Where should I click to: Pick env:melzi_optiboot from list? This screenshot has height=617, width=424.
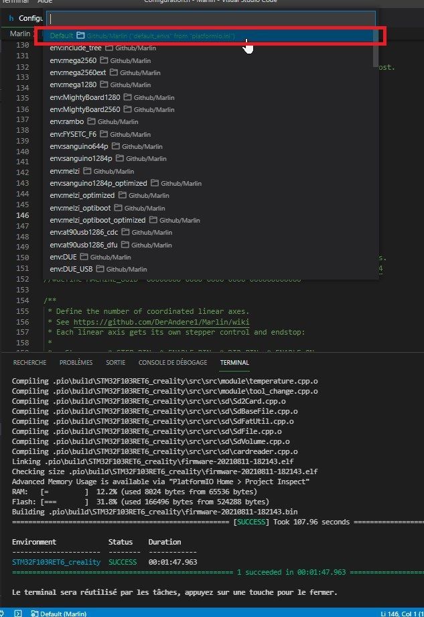pos(210,208)
